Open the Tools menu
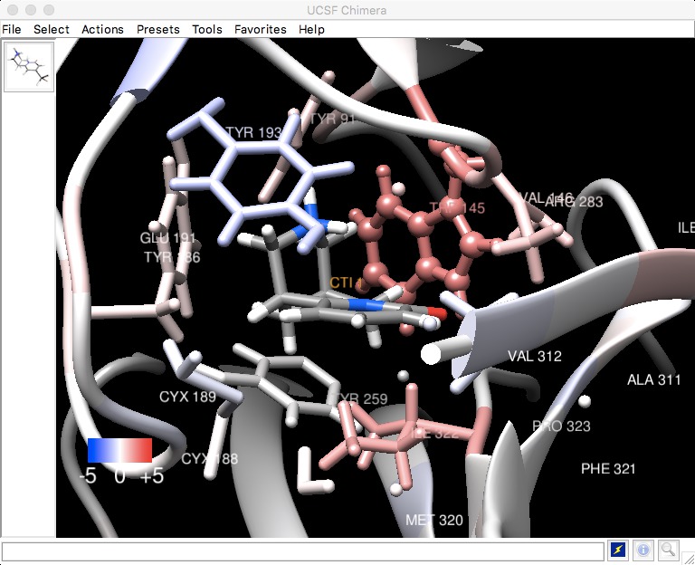 207,29
